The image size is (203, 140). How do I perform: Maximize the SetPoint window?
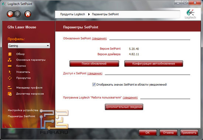pyautogui.click(x=185, y=3)
